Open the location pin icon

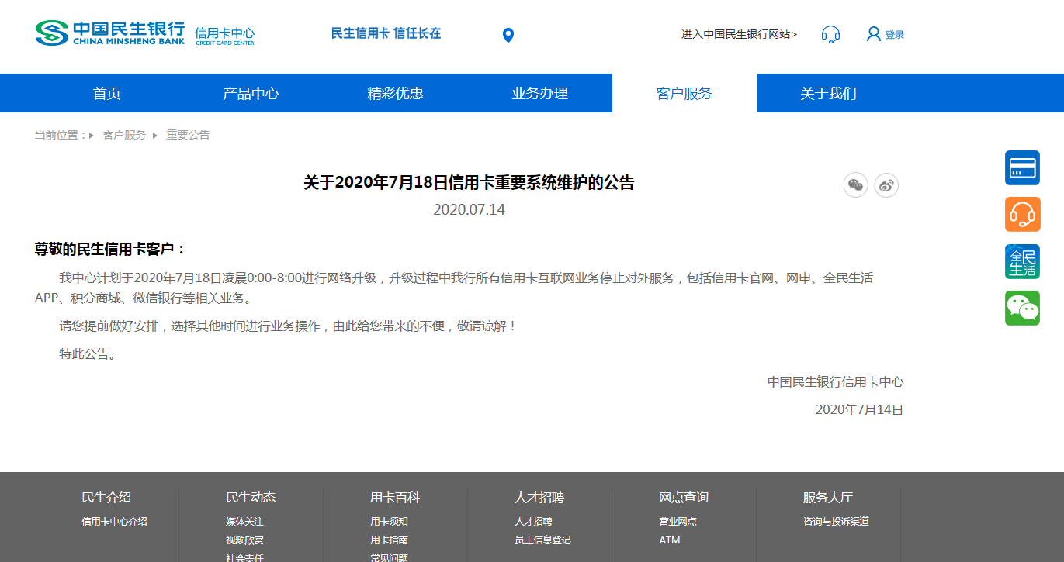(508, 36)
